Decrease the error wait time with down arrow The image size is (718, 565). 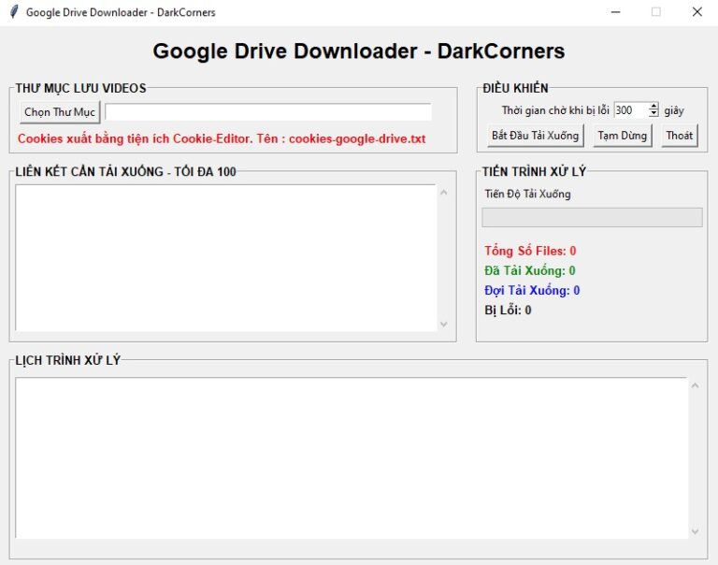pyautogui.click(x=653, y=114)
